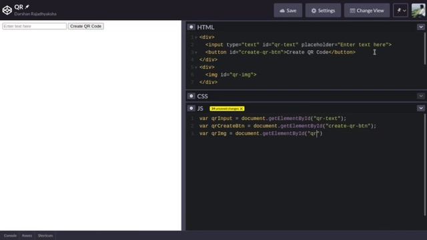
Task: Click the img id="qr-img" HTML line
Action: [x=231, y=75]
